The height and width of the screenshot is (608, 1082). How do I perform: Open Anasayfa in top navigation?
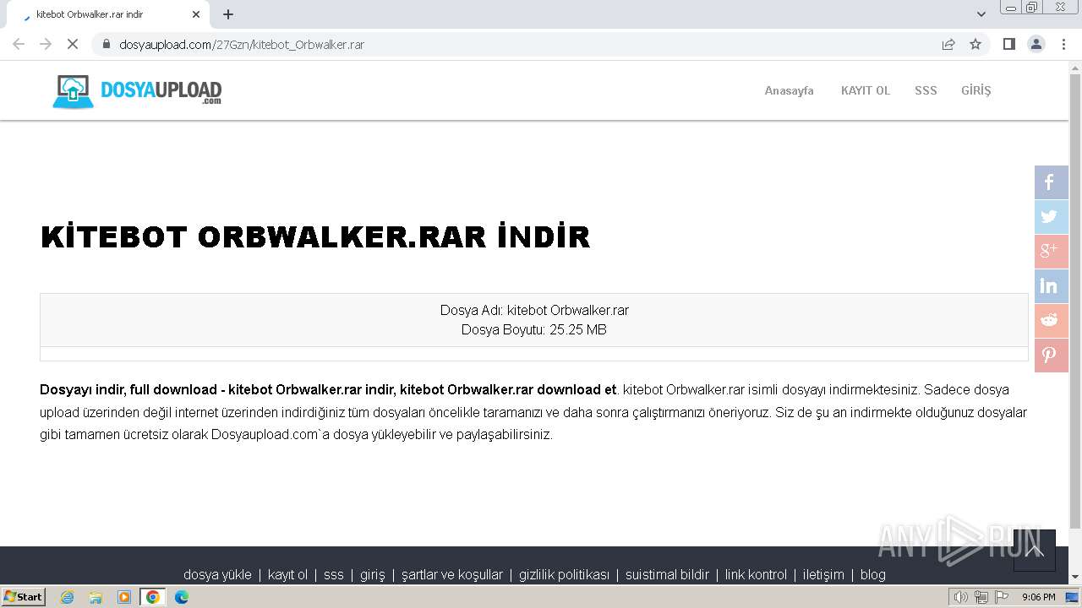click(789, 90)
